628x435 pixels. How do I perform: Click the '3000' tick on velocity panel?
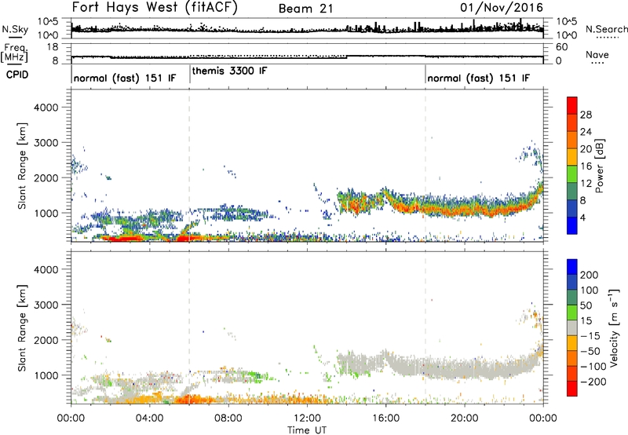click(46, 305)
